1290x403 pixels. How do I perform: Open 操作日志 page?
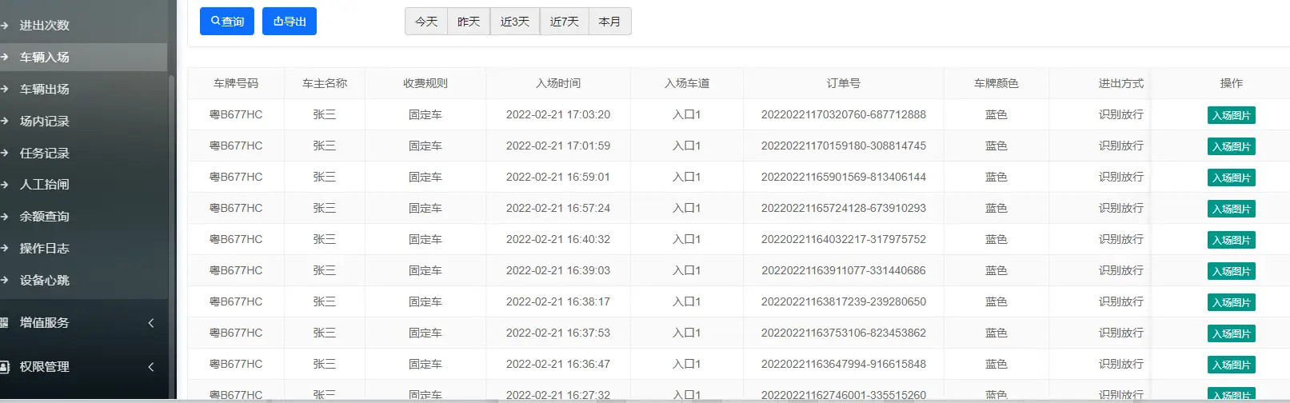45,249
